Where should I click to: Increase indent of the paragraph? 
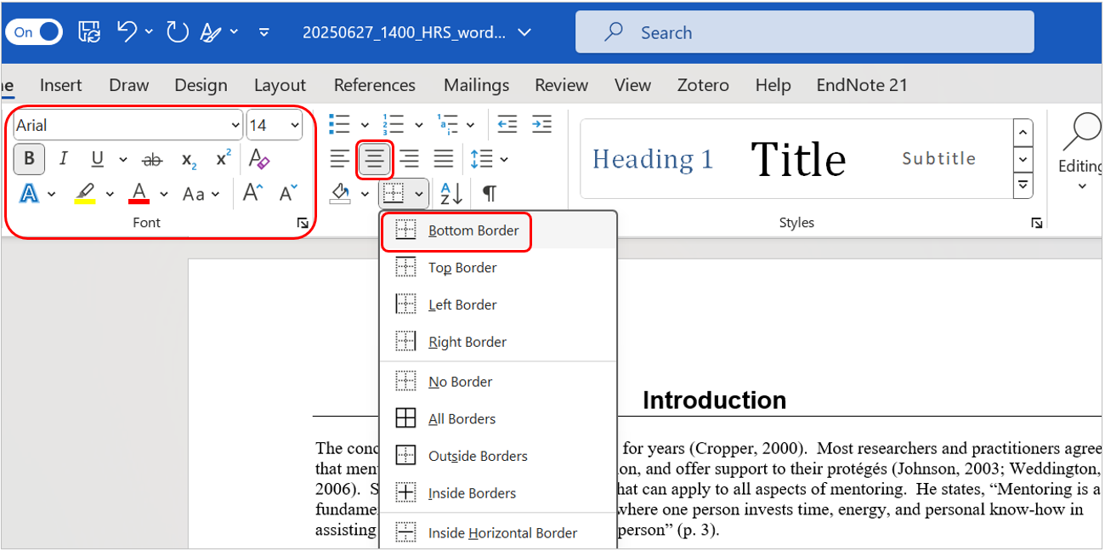click(541, 125)
